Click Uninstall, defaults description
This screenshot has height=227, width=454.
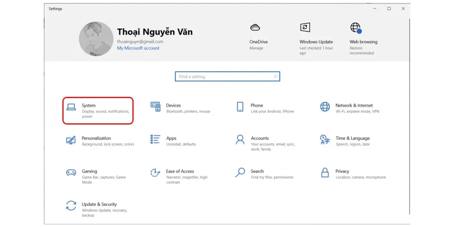181,144
